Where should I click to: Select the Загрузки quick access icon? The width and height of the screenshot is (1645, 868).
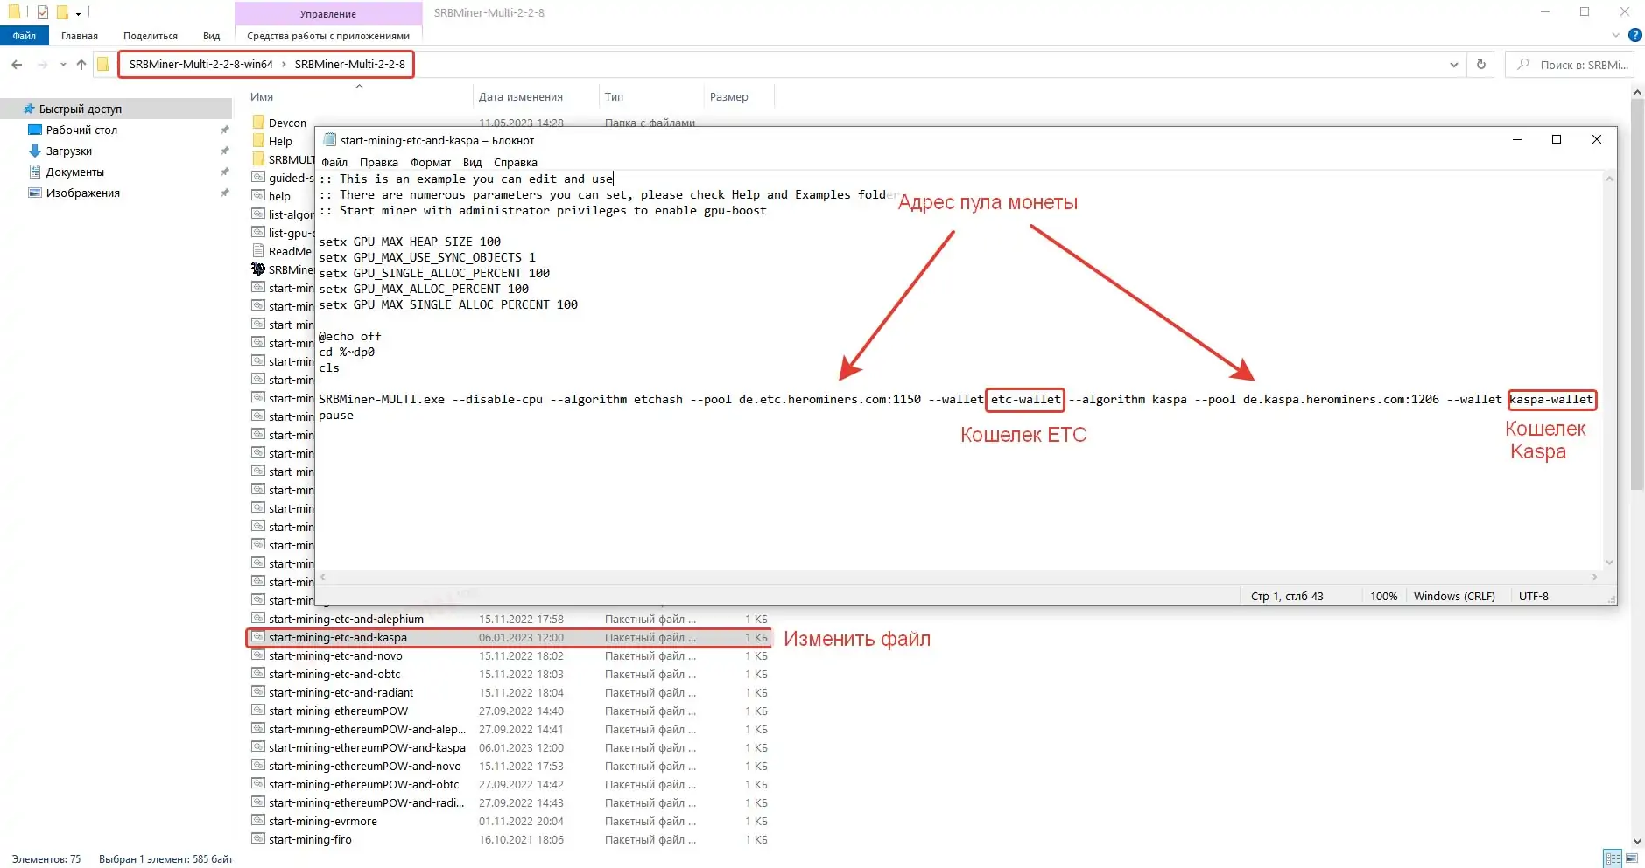click(x=35, y=150)
